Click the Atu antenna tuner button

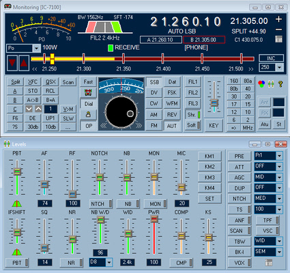tap(264, 125)
